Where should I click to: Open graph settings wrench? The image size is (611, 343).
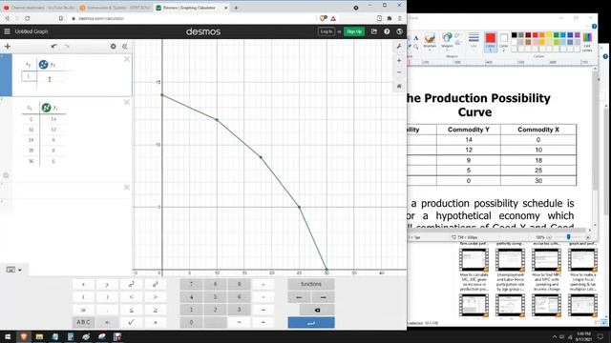[x=399, y=47]
